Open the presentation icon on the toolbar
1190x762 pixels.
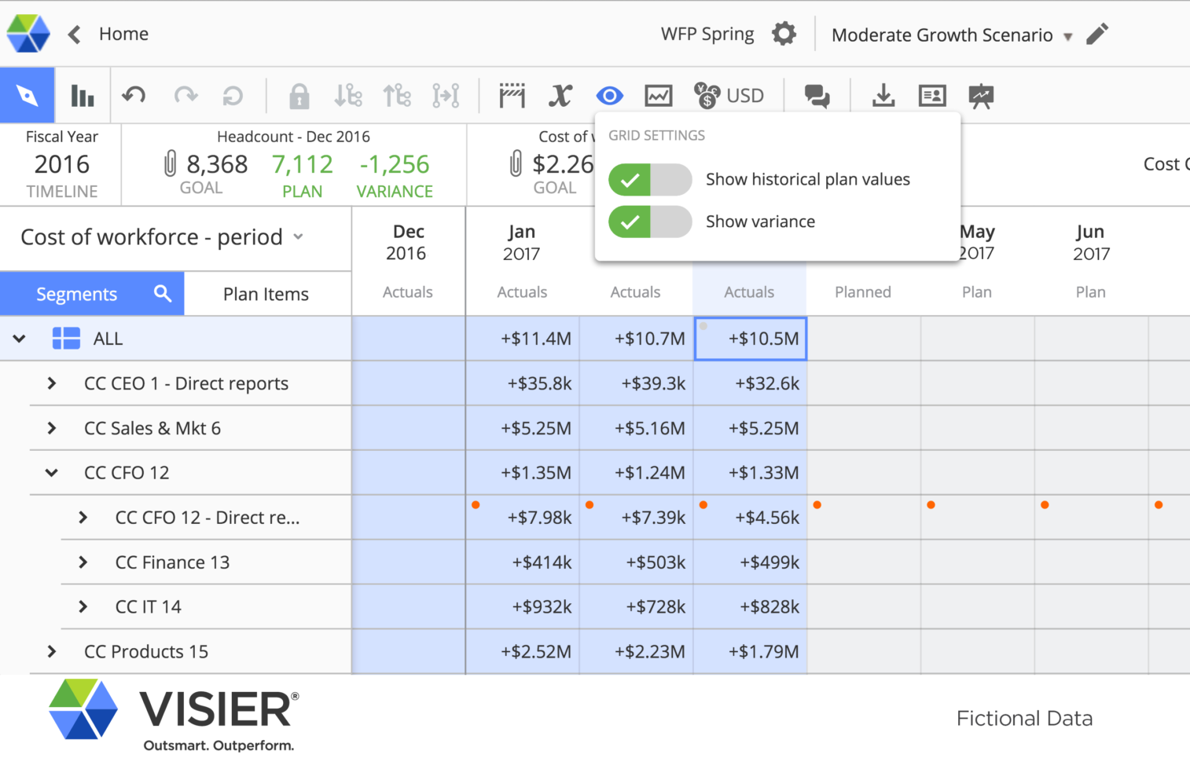(x=979, y=95)
